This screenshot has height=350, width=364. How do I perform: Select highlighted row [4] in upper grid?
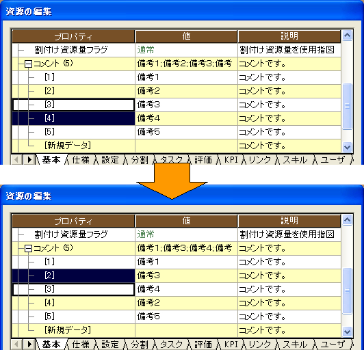point(73,118)
